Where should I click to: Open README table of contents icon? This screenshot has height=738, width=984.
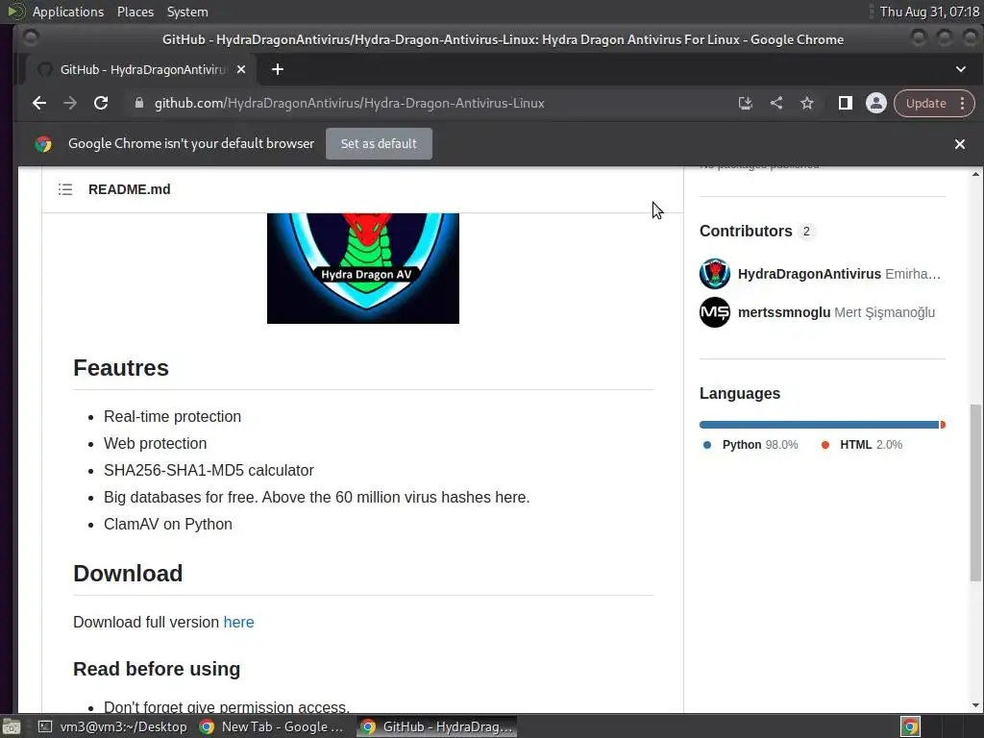tap(65, 189)
